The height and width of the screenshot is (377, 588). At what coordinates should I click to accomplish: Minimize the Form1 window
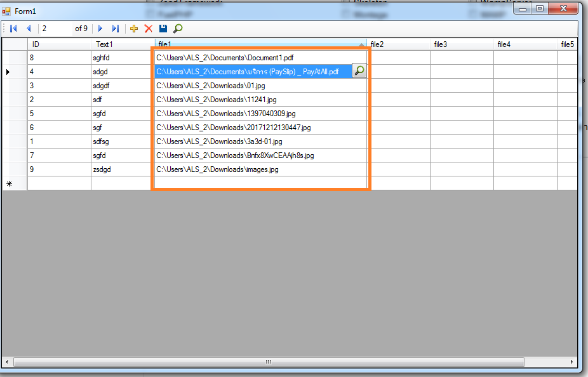(523, 9)
